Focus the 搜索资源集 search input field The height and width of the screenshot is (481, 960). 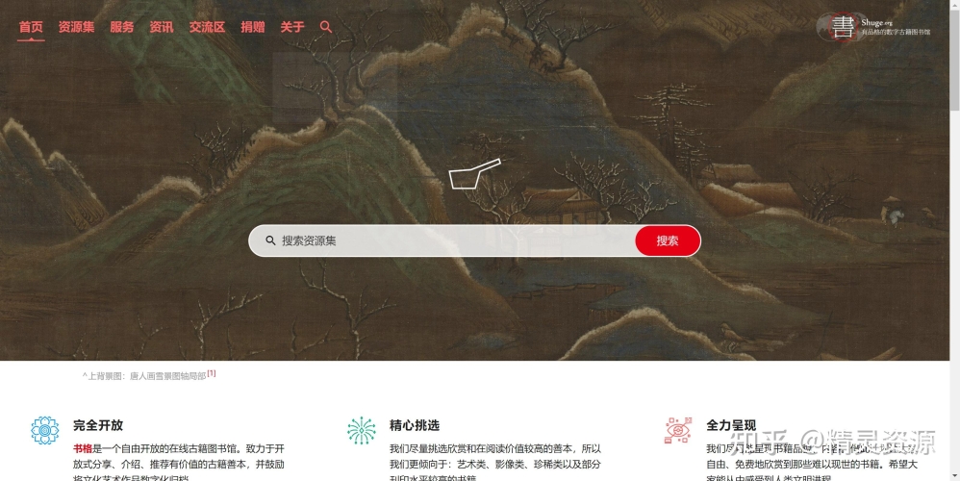tap(442, 240)
